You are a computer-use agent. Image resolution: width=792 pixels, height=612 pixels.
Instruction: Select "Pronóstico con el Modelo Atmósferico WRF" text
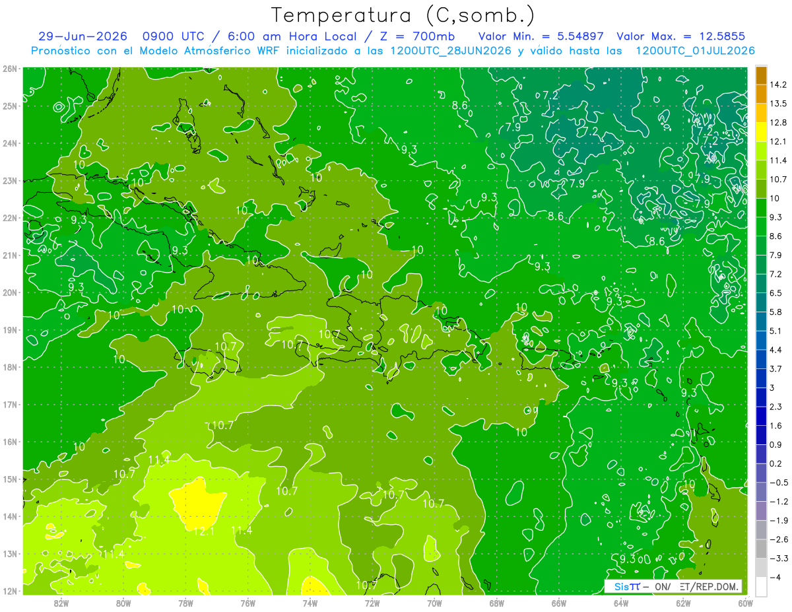tap(156, 51)
